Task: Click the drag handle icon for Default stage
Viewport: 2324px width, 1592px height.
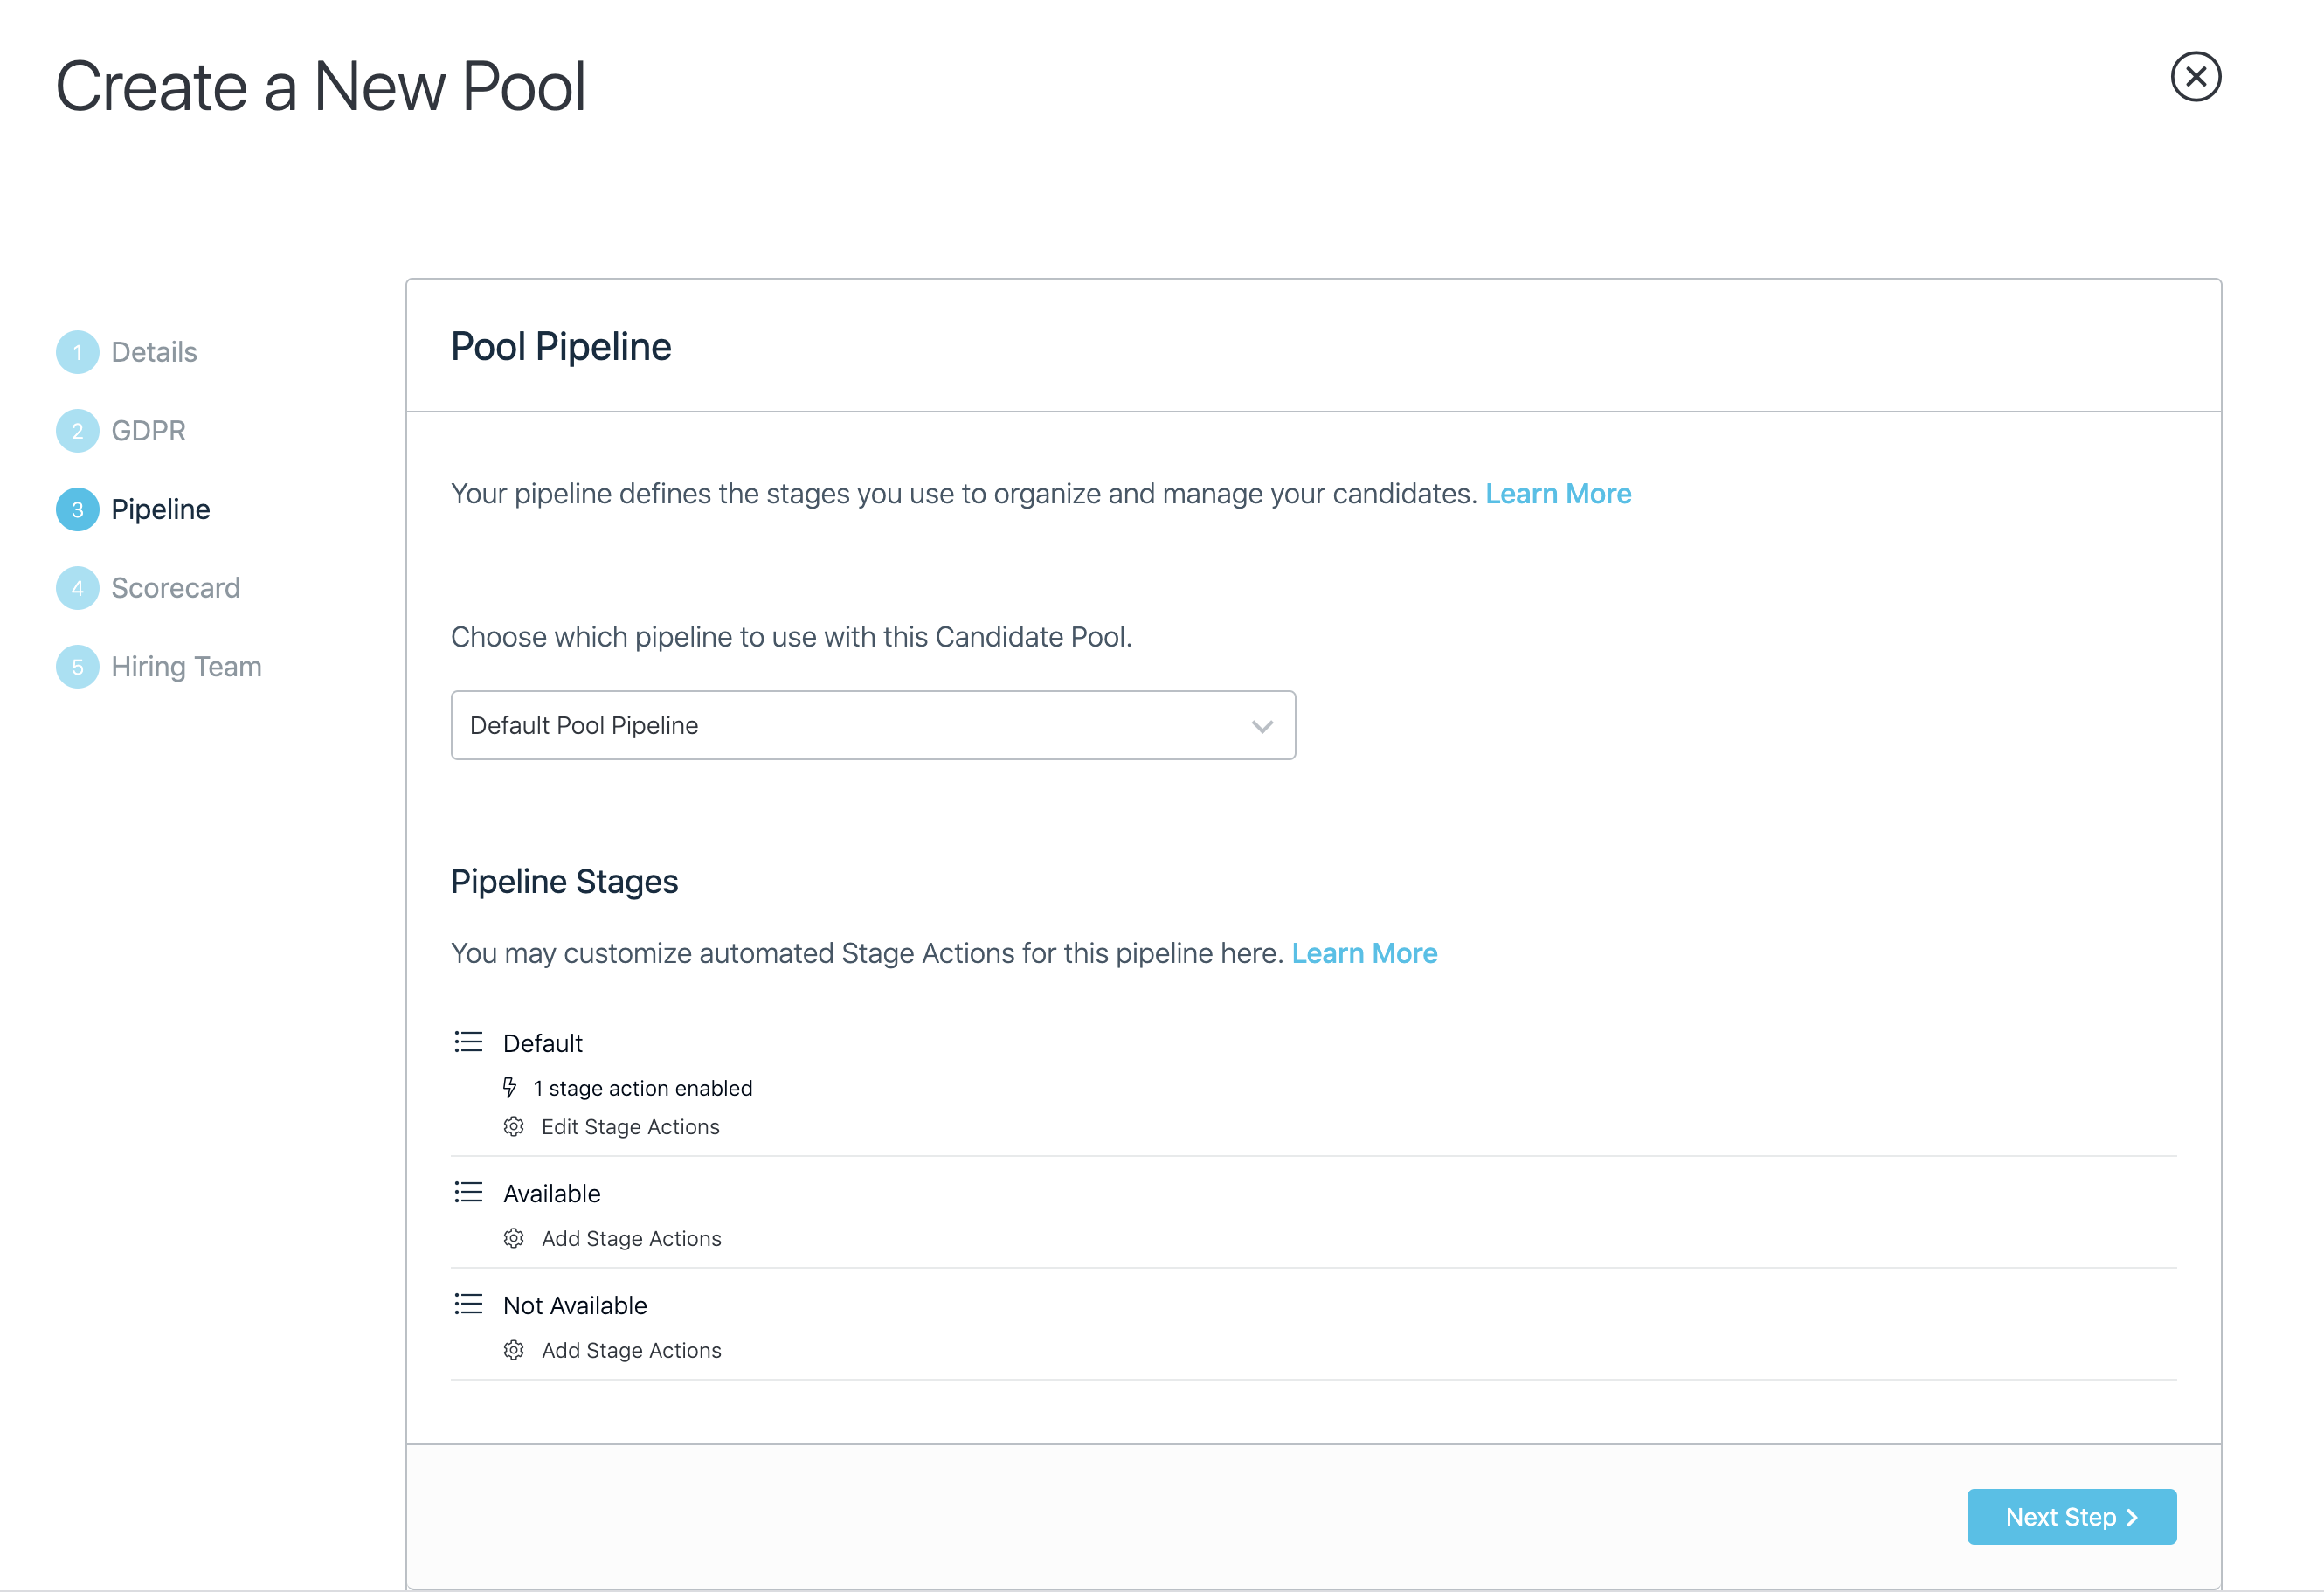Action: tap(468, 1042)
